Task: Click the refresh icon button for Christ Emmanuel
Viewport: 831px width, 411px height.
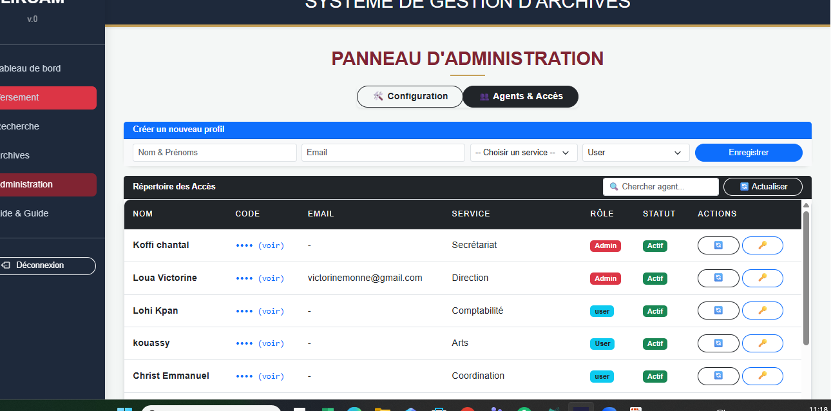Action: click(718, 376)
